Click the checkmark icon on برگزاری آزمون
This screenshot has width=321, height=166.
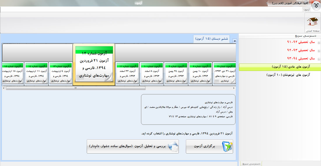coord(227,146)
